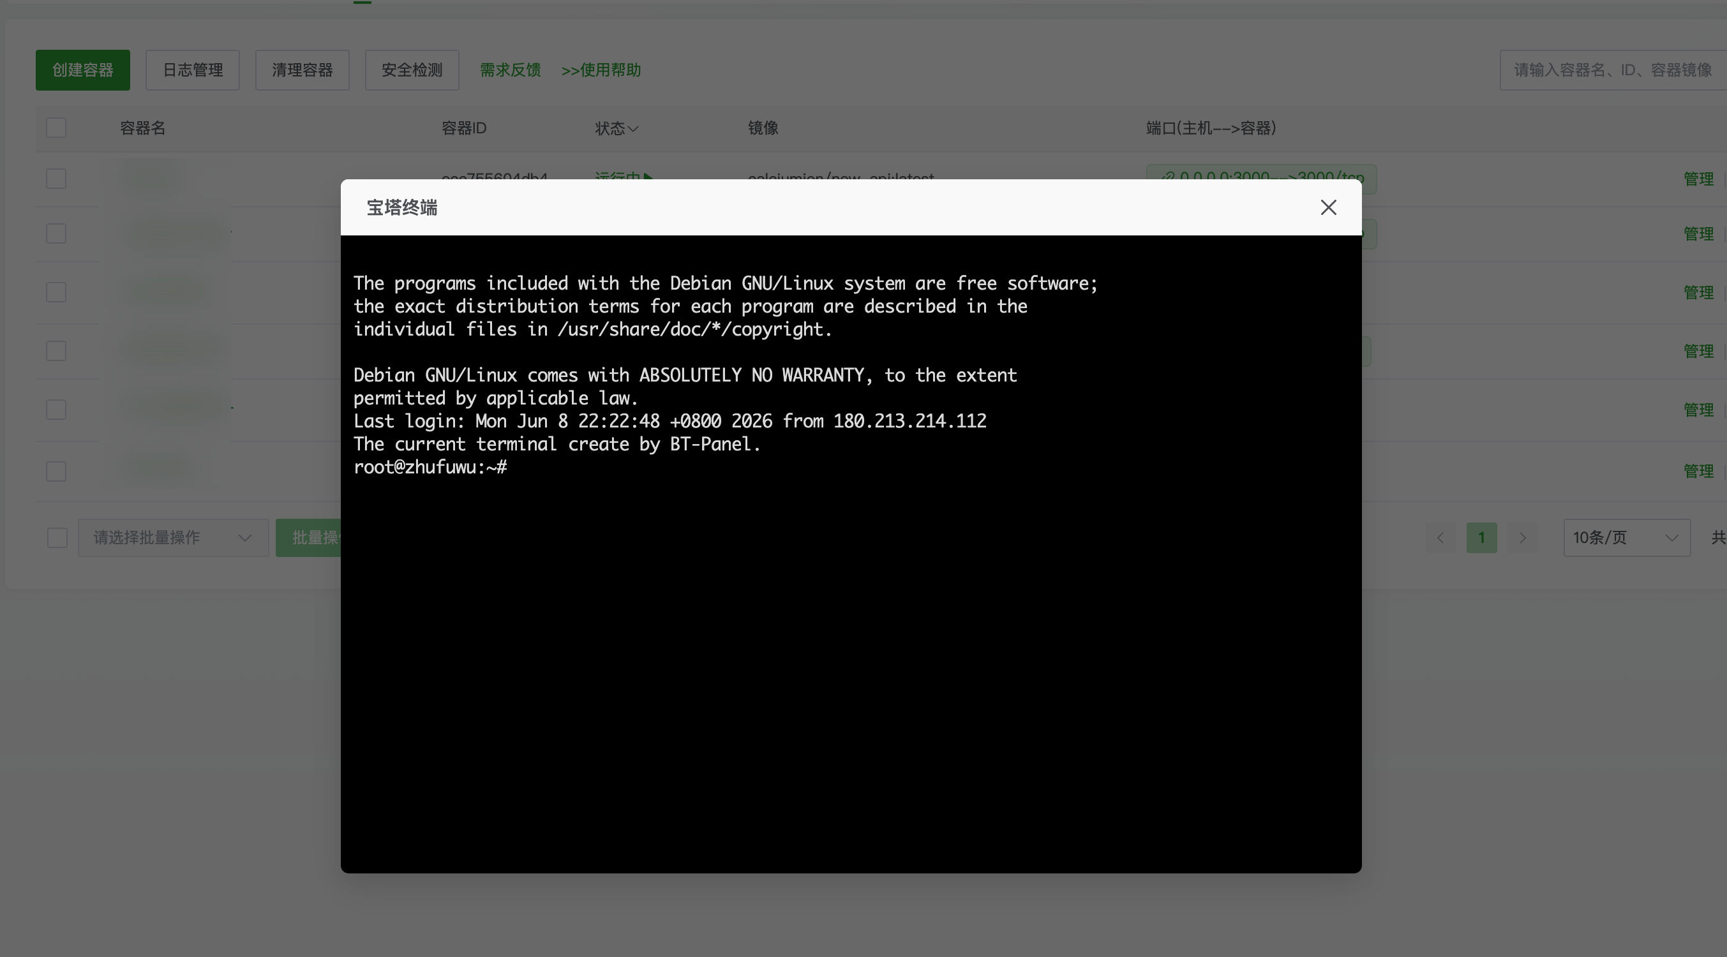Image resolution: width=1727 pixels, height=957 pixels.
Task: Click the 清理容器 button
Action: (303, 70)
